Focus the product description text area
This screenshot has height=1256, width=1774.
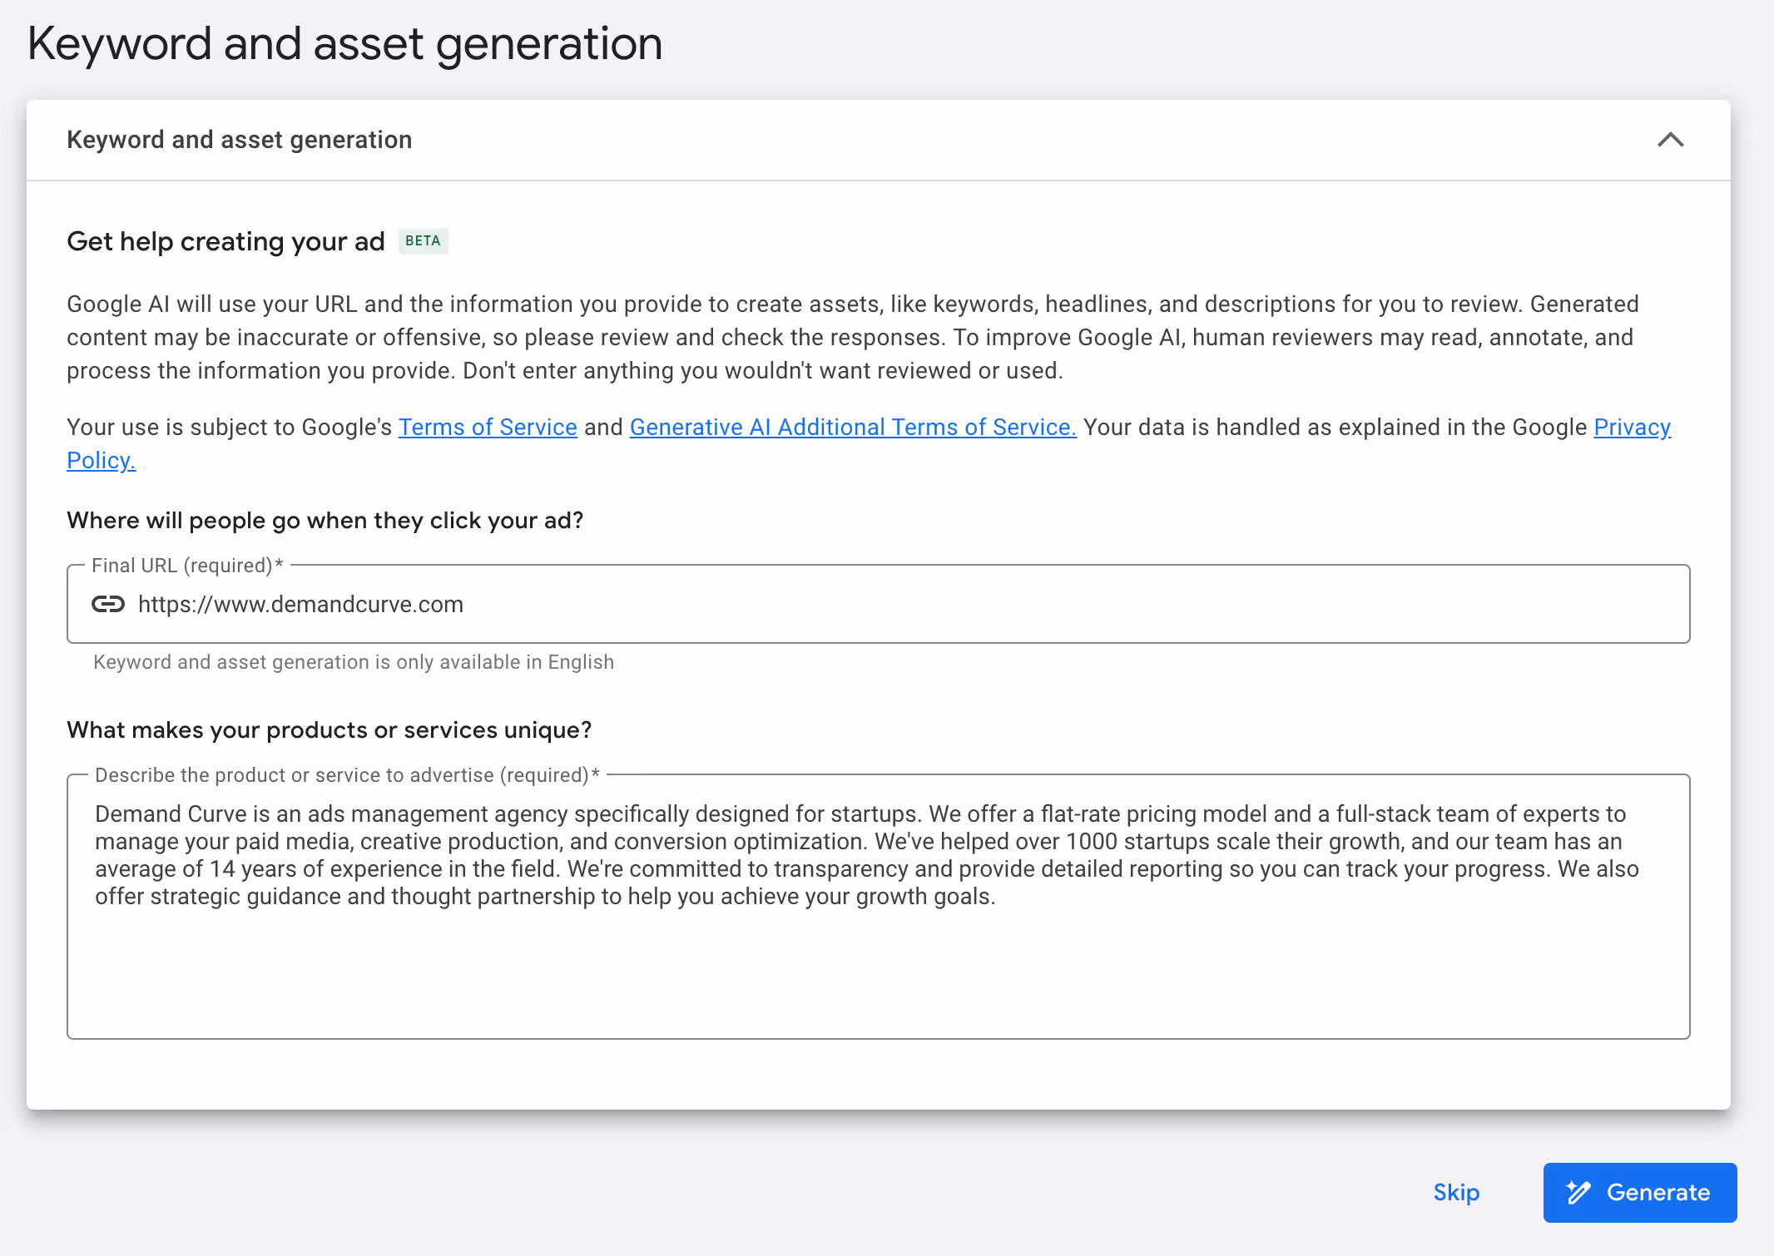(x=878, y=907)
